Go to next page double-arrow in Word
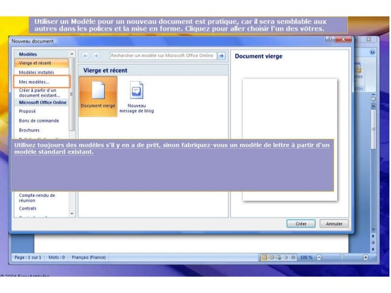Screen dimensions: 391x293 [x=373, y=249]
